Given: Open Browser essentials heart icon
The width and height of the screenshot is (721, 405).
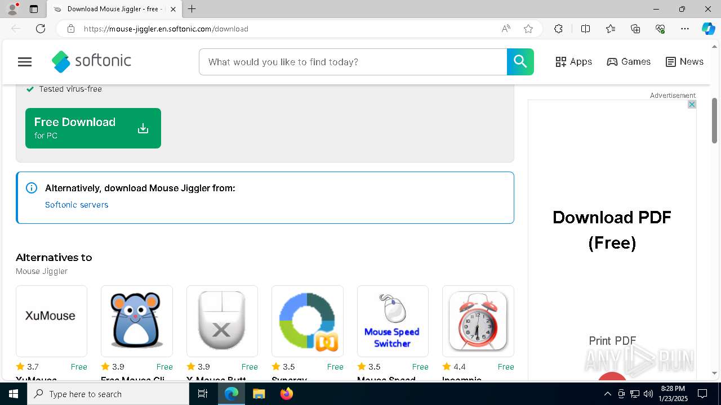Looking at the screenshot, I should (660, 29).
